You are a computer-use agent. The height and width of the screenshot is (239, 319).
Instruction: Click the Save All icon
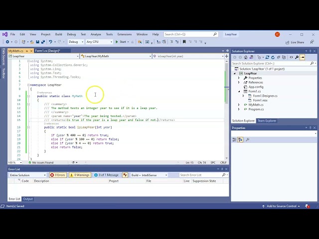point(43,42)
